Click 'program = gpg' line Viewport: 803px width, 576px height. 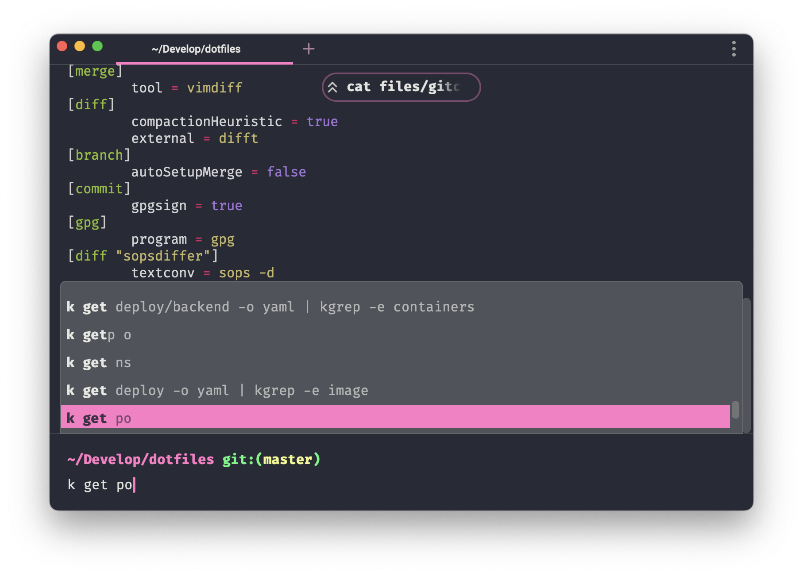183,239
